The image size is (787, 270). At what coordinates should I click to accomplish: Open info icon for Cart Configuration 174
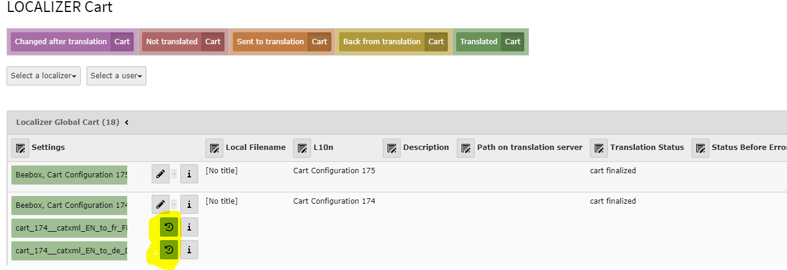(189, 204)
